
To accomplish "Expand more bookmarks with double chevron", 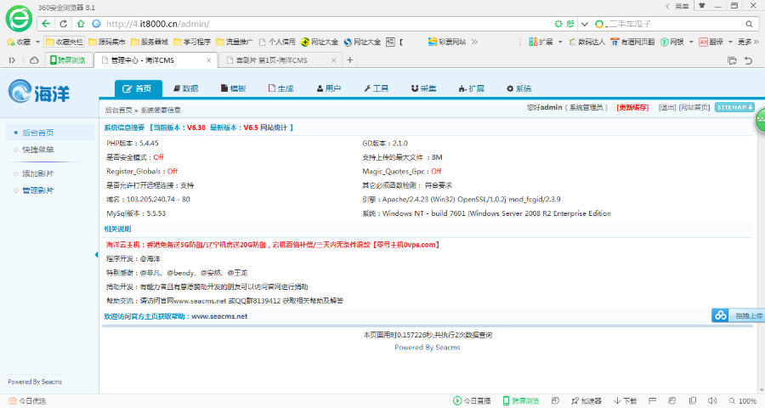I will tap(474, 42).
